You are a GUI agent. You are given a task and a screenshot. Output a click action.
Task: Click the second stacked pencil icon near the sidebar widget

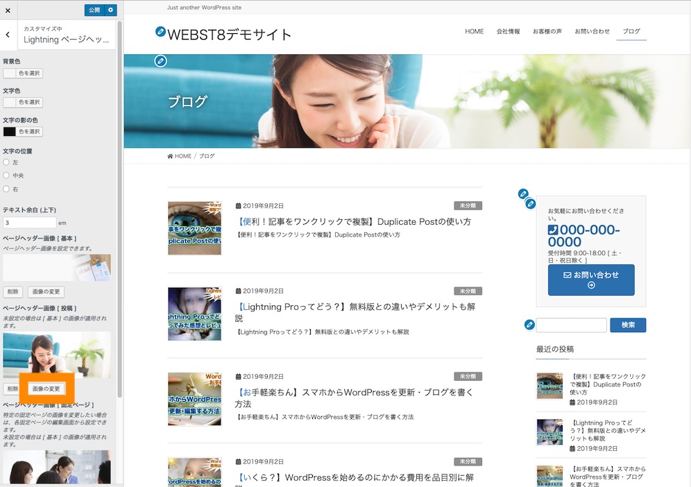click(x=531, y=203)
